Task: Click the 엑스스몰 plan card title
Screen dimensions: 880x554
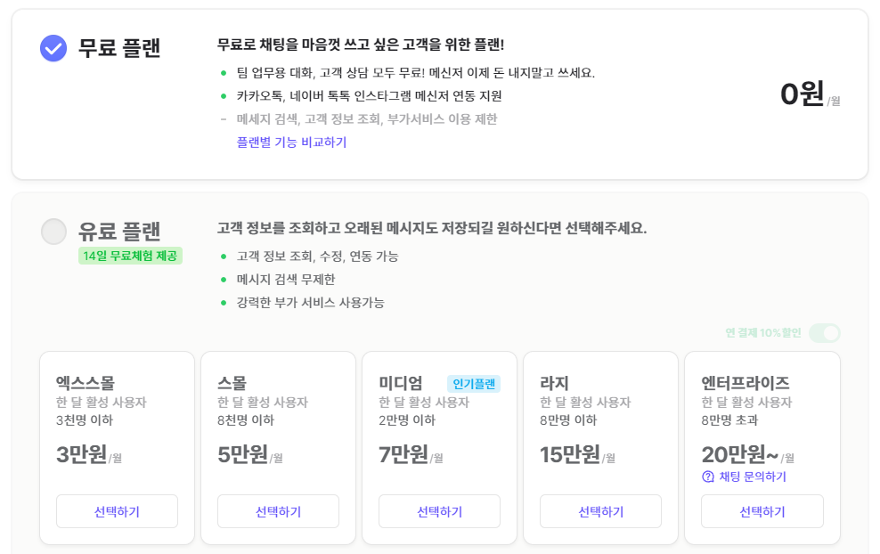Action: 85,383
